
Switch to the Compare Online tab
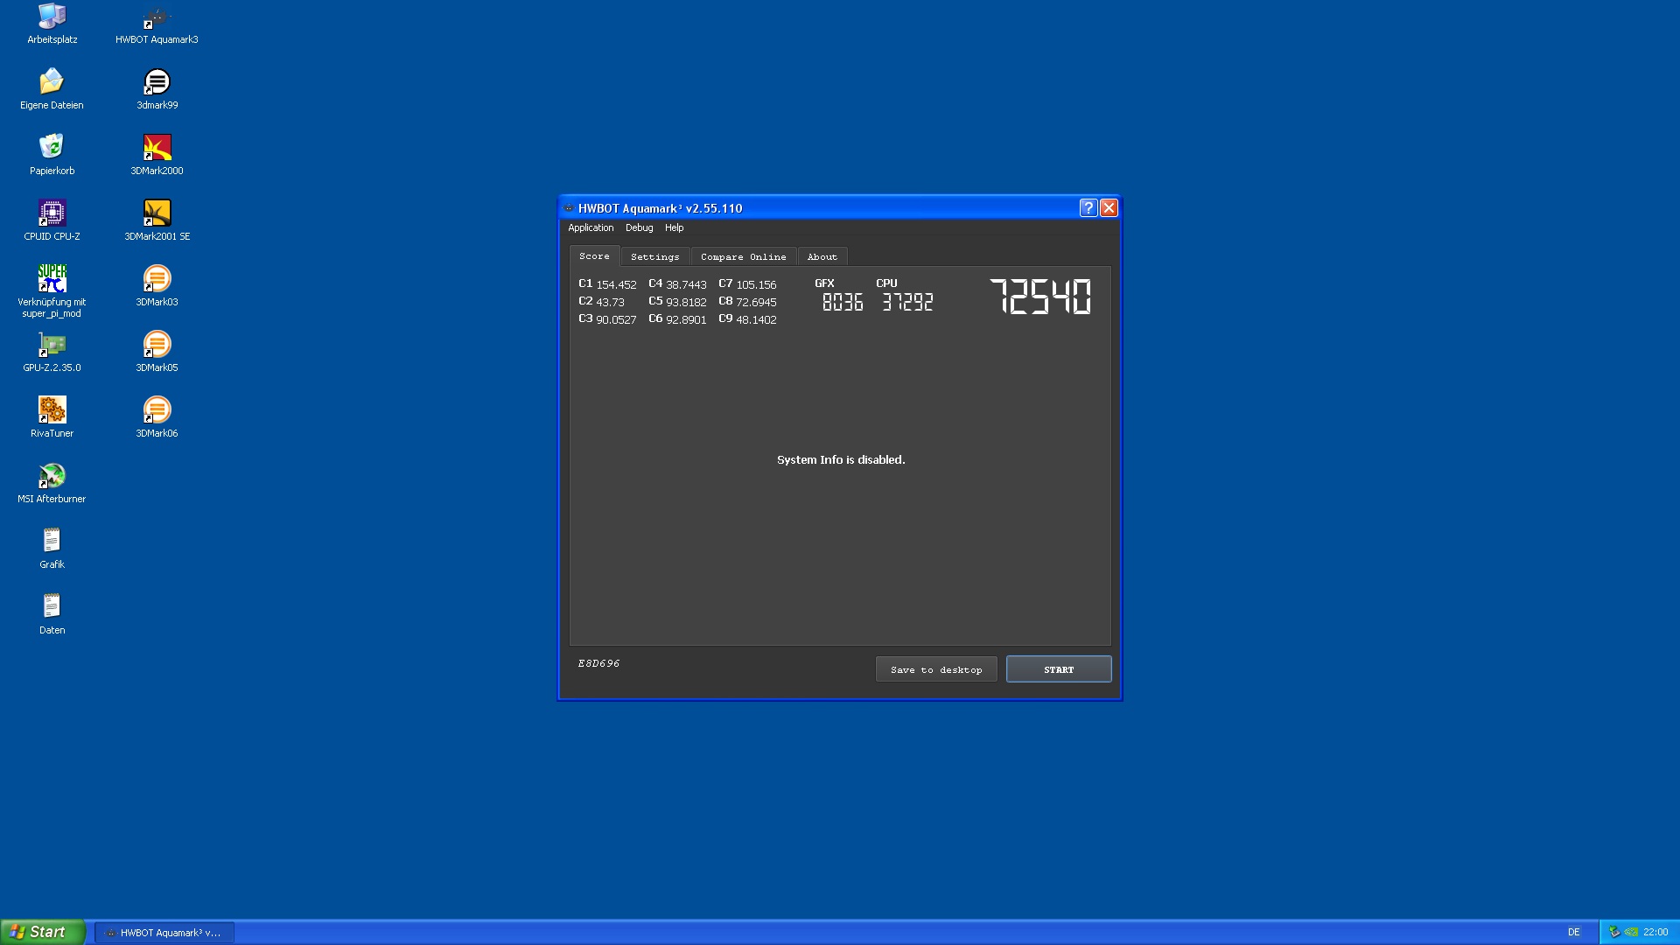point(744,257)
